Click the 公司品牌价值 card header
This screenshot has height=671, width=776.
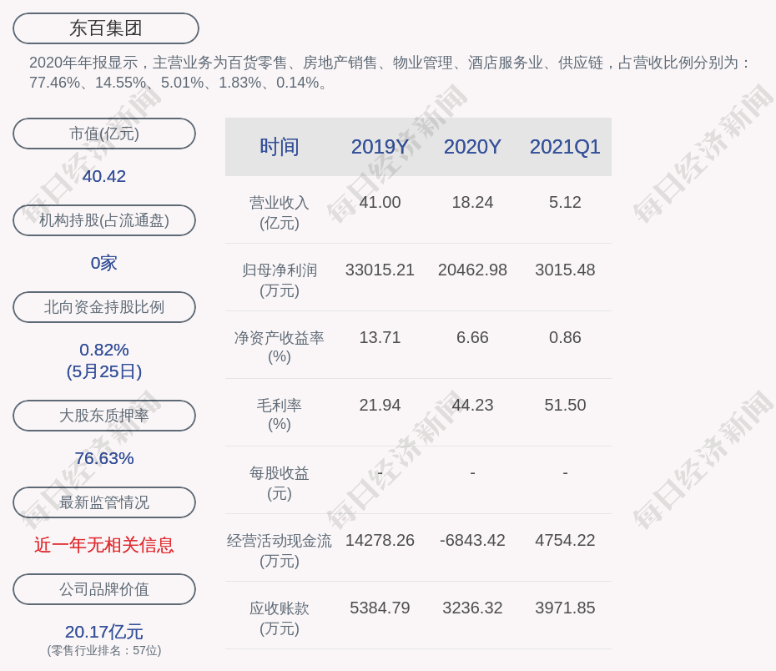point(104,589)
